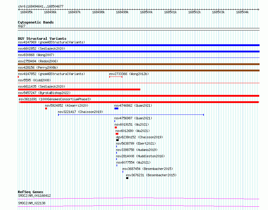Select the 6q27 cytogenetic band label
This screenshot has height=210, width=268.
click(22, 26)
